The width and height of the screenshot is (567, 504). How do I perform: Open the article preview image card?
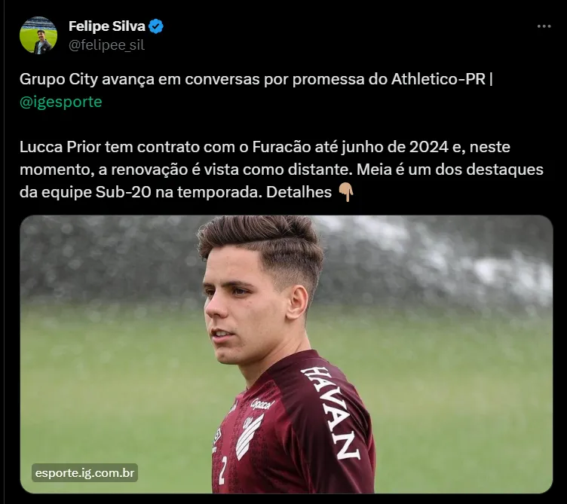(x=287, y=354)
